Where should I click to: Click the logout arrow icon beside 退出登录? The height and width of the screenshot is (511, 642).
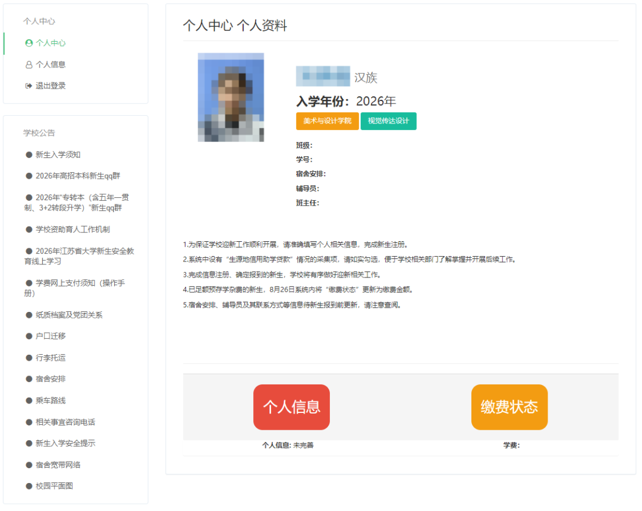tap(29, 86)
